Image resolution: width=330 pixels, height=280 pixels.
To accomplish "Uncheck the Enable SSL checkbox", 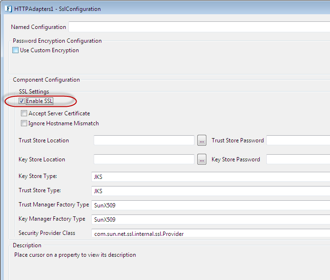I will tap(22, 101).
